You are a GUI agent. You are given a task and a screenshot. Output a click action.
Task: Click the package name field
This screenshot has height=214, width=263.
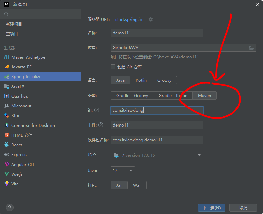click(157, 140)
